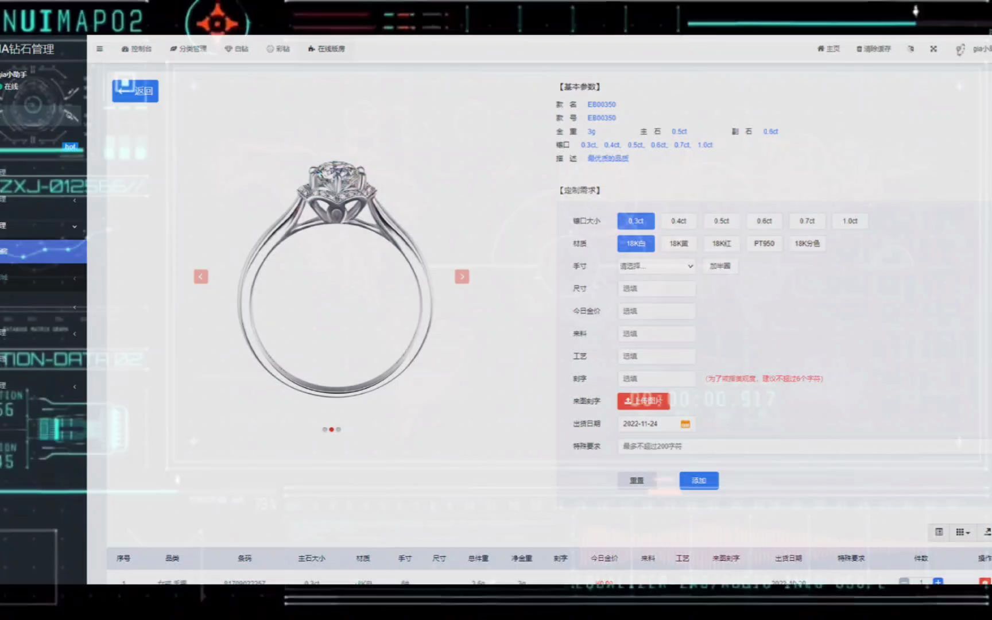The image size is (992, 620).
Task: Show previous ring image with left arrow
Action: (x=201, y=277)
